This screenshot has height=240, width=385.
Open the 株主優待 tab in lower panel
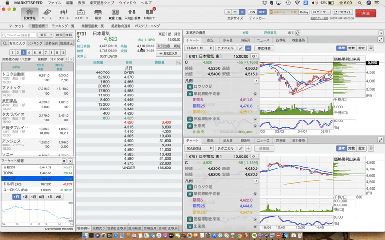point(298,141)
